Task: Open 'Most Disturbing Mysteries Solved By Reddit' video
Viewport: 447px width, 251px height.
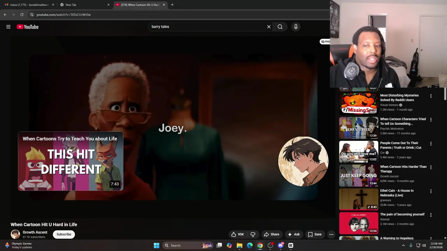Action: [399, 98]
